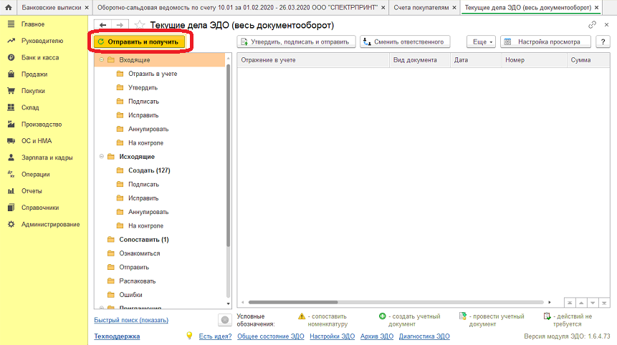
Task: Open Администрирование settings section
Action: coord(50,224)
